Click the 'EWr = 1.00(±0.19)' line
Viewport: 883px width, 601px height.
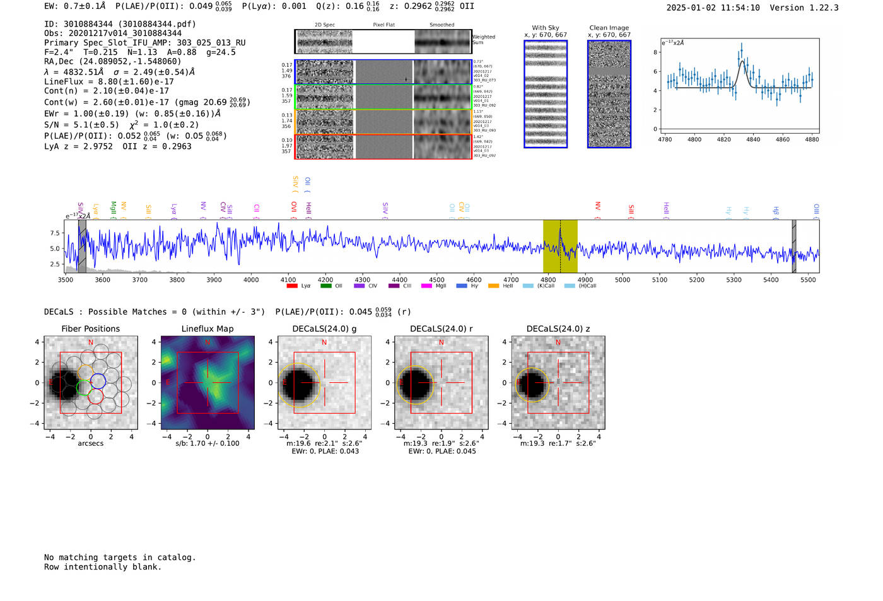[132, 114]
